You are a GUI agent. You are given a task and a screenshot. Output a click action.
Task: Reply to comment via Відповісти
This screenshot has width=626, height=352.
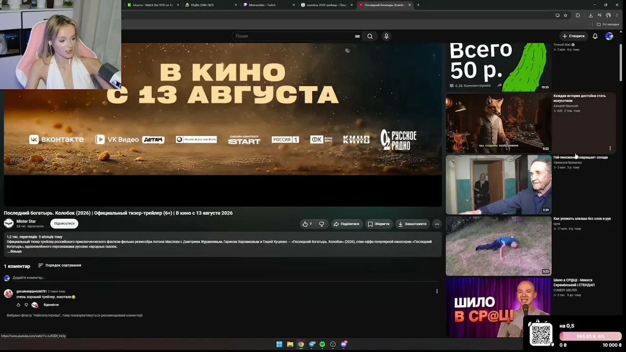(x=51, y=305)
